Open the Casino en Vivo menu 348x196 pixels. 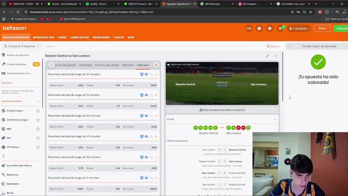click(x=80, y=37)
